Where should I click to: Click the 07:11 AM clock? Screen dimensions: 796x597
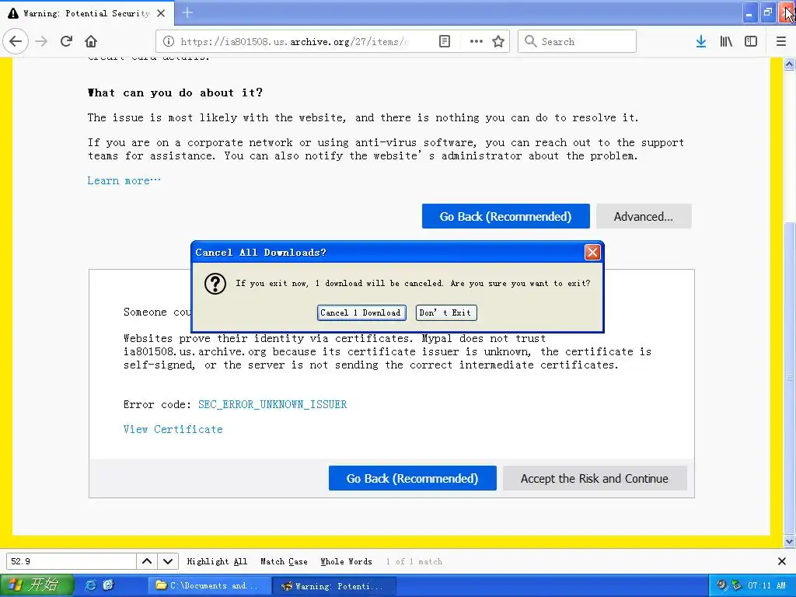pyautogui.click(x=766, y=585)
